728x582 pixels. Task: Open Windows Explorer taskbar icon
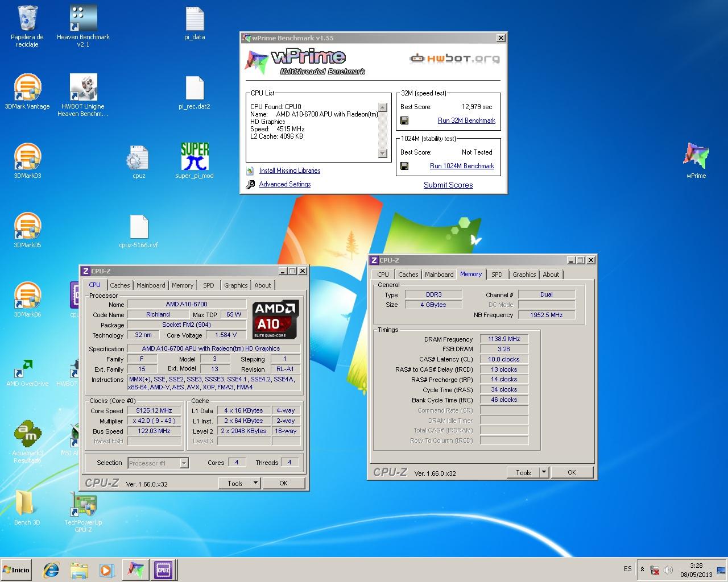(79, 569)
